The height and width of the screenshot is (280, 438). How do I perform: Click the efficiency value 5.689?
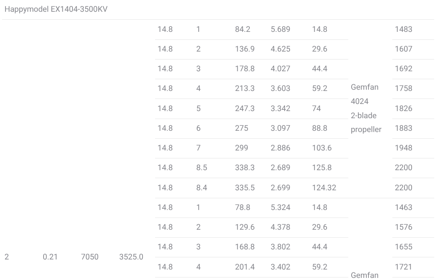(x=280, y=29)
